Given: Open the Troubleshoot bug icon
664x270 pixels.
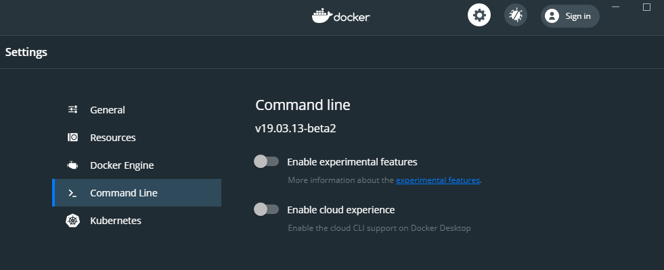Looking at the screenshot, I should 515,16.
